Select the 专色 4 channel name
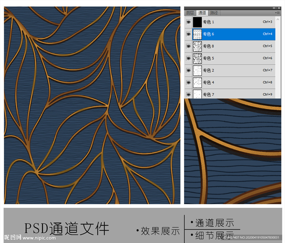285x243 pixels. (x=208, y=82)
